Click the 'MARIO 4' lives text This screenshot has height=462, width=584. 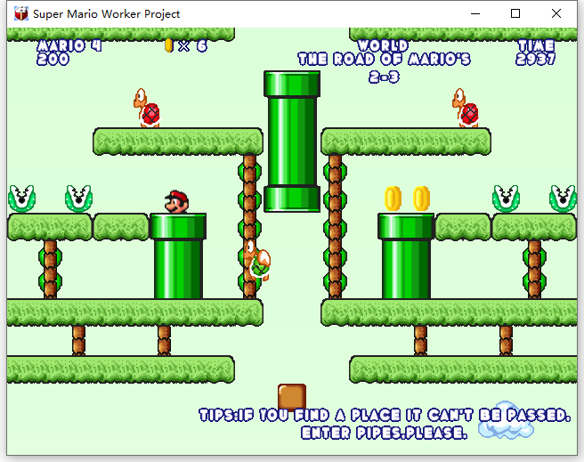(x=69, y=45)
